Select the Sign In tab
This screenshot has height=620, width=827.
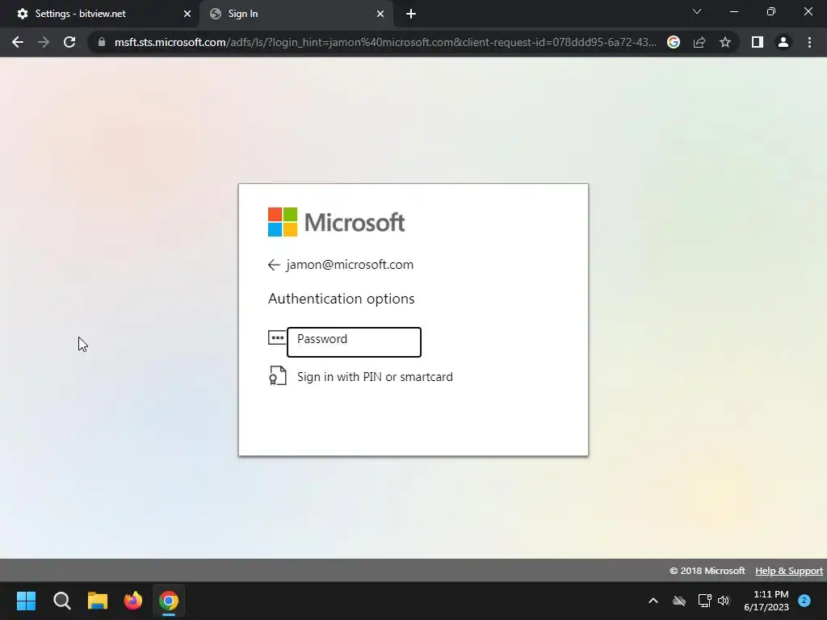(x=296, y=14)
